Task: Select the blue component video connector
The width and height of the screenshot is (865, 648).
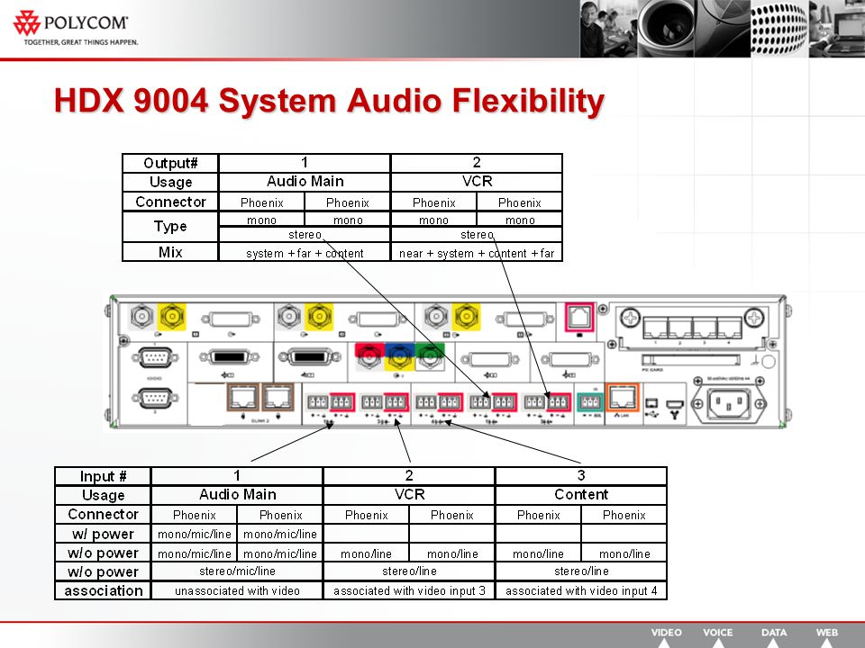Action: click(x=399, y=351)
